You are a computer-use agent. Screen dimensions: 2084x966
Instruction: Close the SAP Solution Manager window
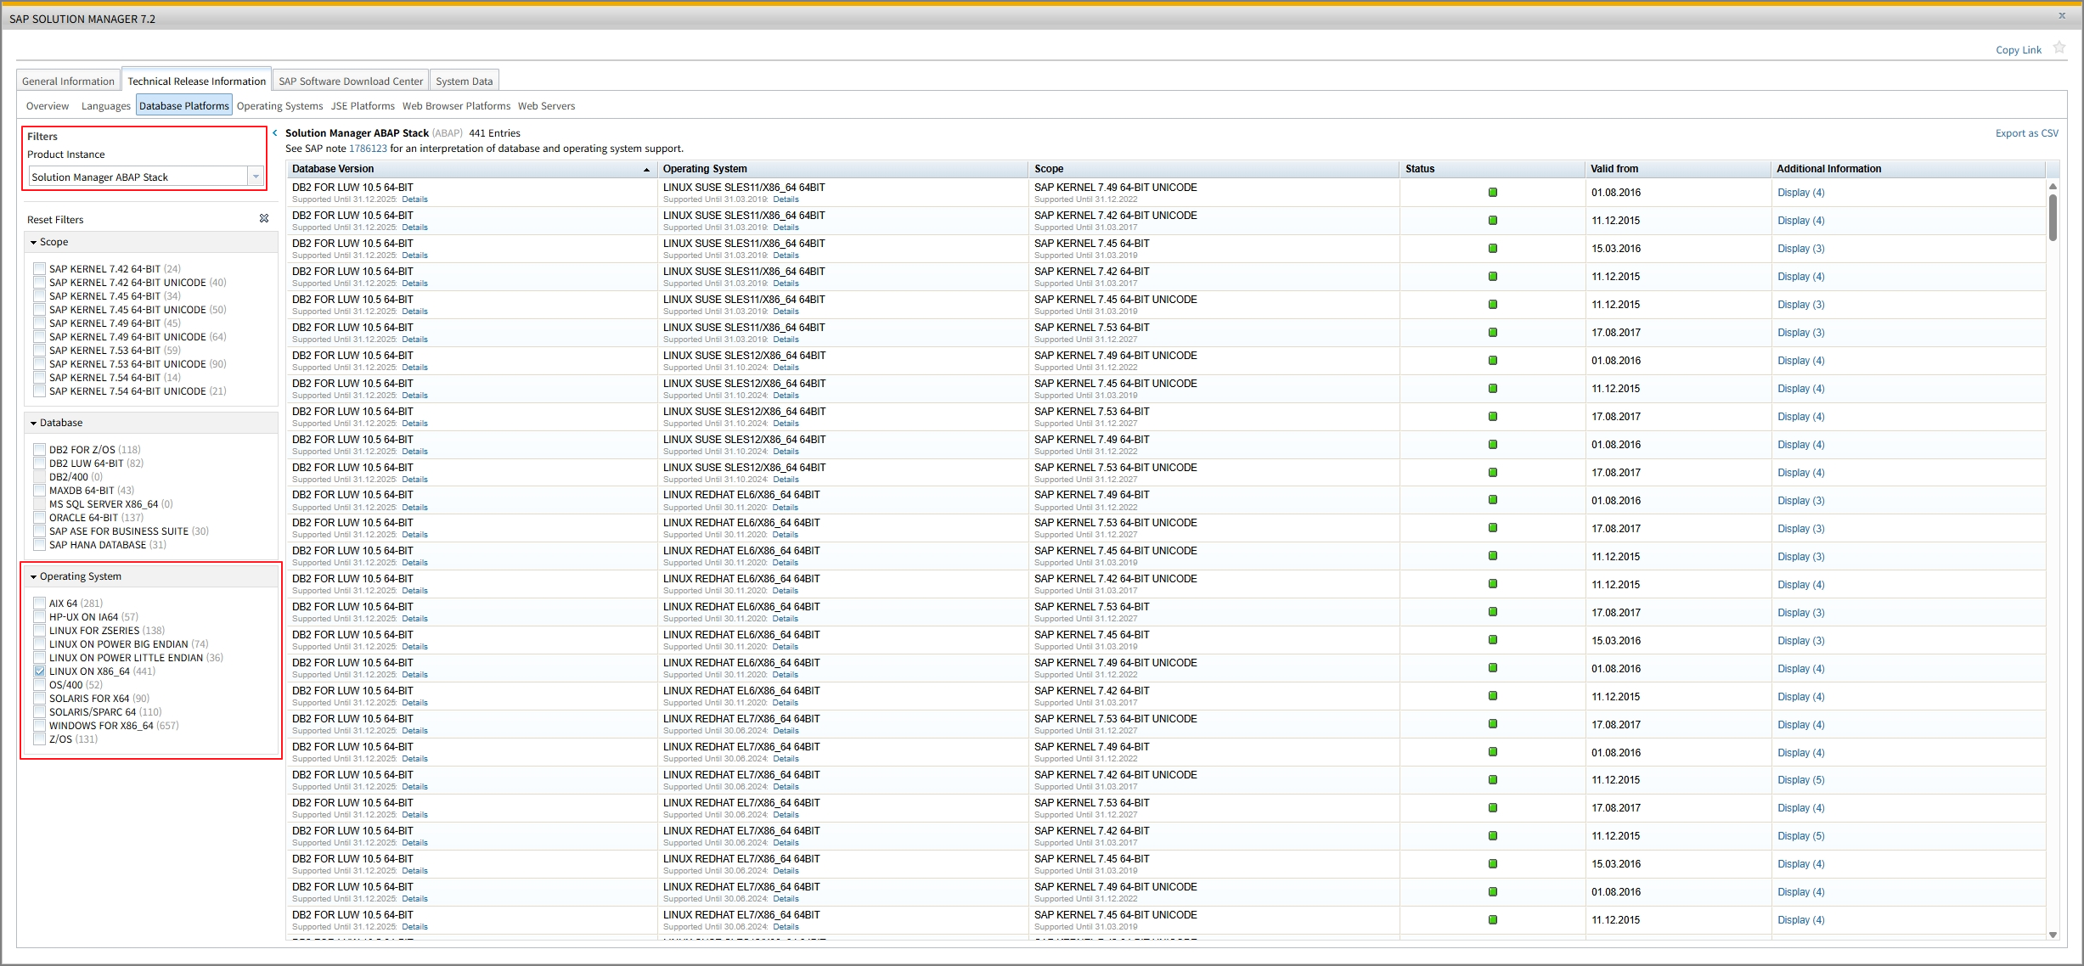(2062, 16)
